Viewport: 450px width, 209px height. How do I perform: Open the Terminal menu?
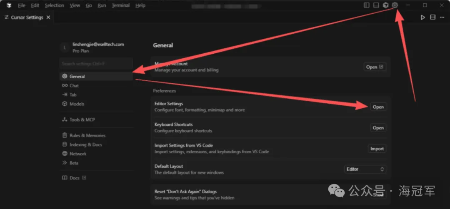click(120, 5)
